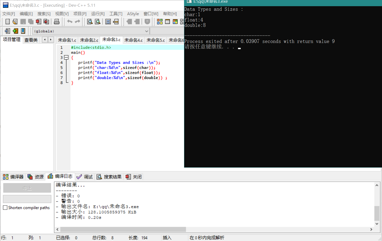382x241 pixels.
Task: Open the 编译器 bottom tab
Action: [x=13, y=177]
